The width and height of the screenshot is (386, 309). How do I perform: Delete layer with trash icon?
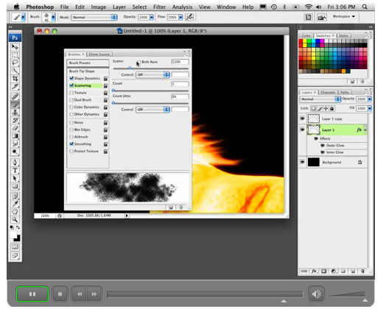coord(362,271)
